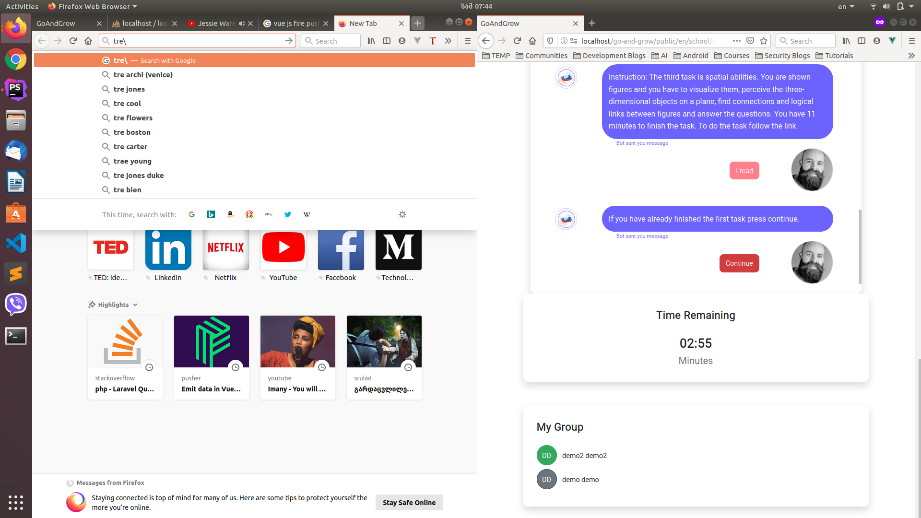Click the home button in right browser
This screenshot has height=518, width=921.
(532, 41)
